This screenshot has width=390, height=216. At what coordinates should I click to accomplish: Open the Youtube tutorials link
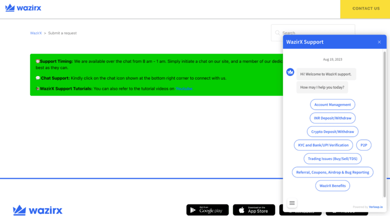tap(184, 89)
